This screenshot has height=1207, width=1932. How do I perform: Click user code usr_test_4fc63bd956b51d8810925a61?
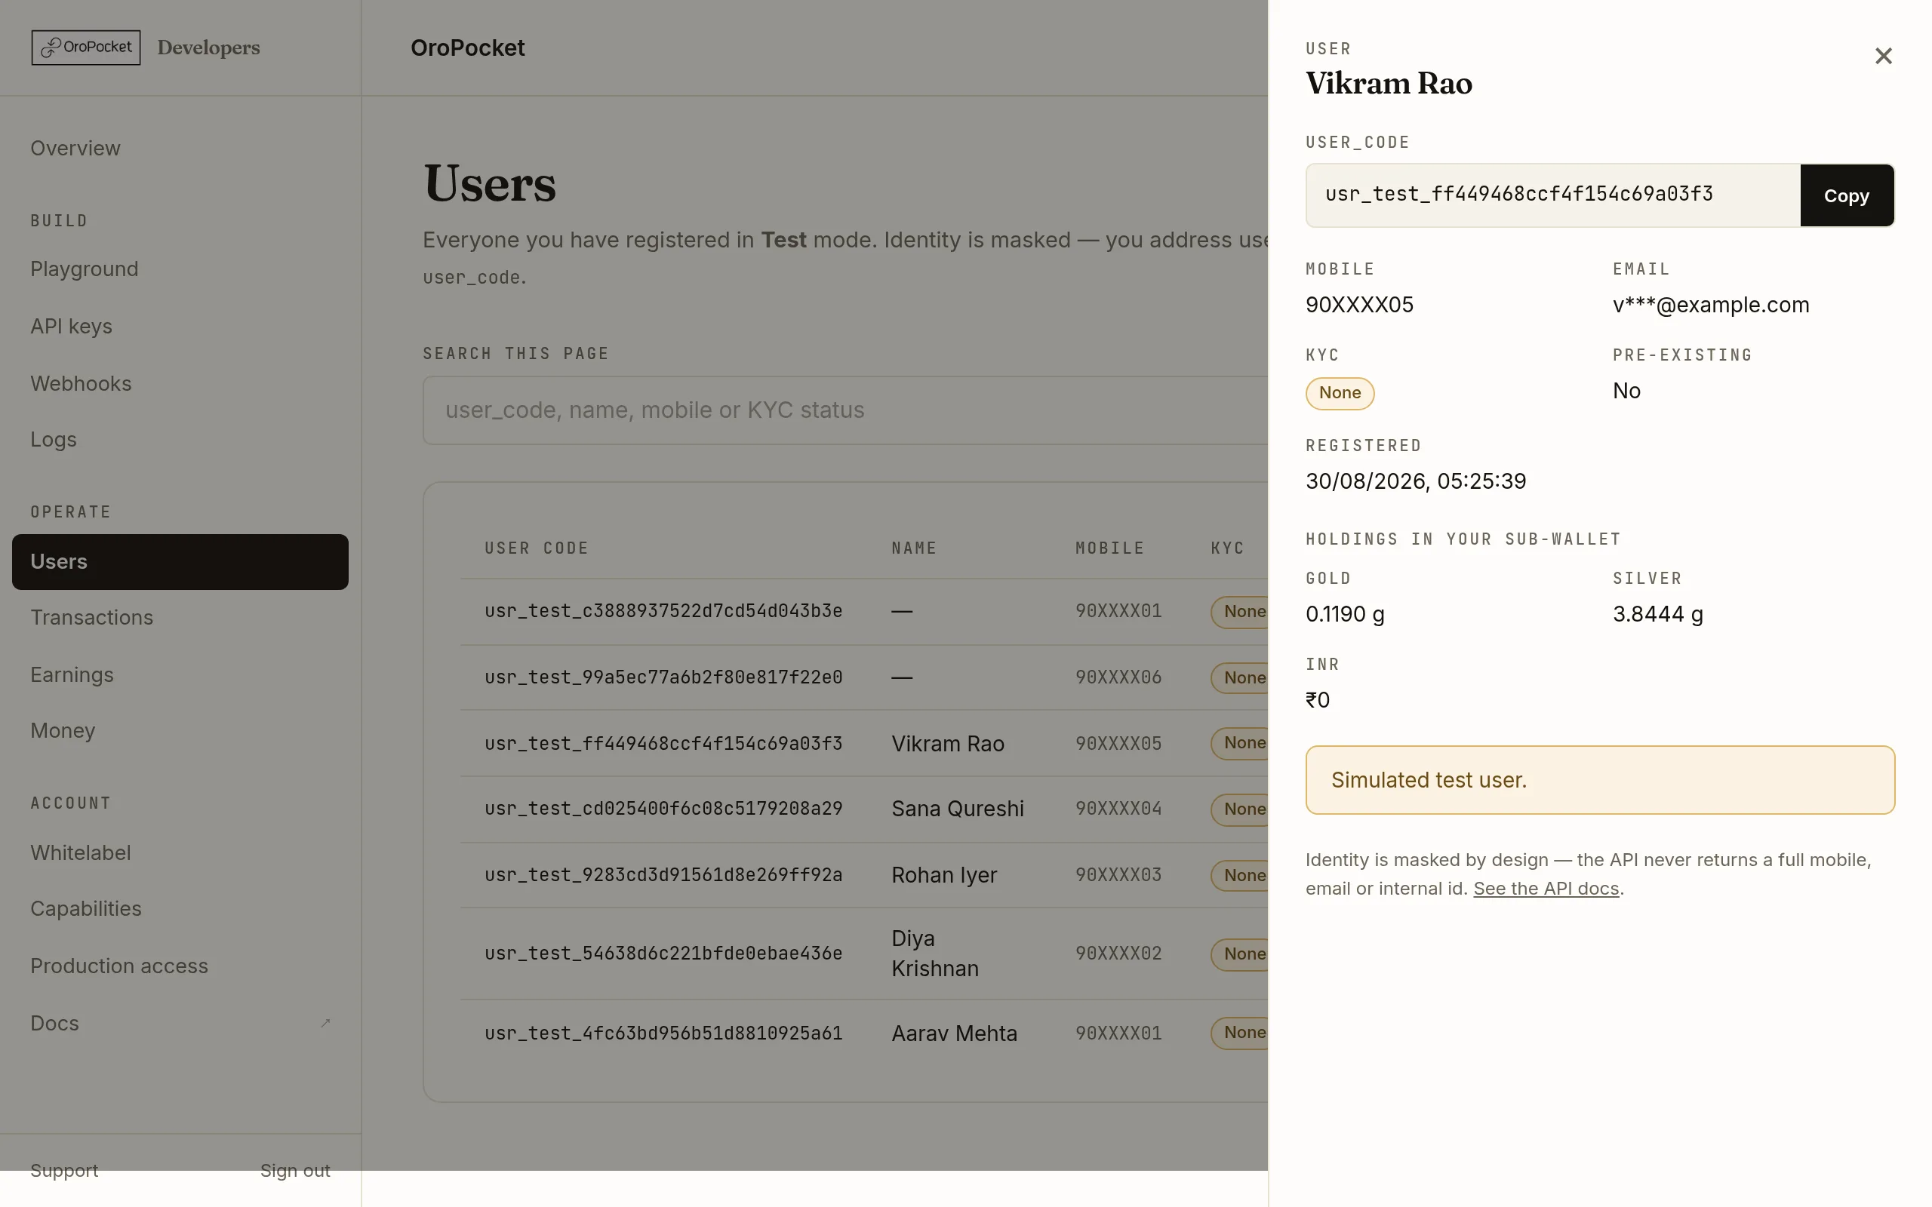(663, 1033)
